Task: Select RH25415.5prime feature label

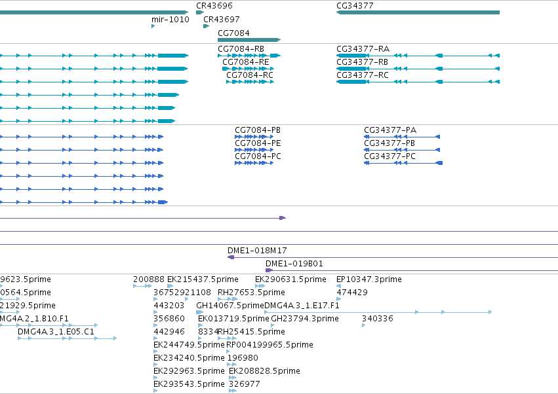Action: tap(252, 332)
